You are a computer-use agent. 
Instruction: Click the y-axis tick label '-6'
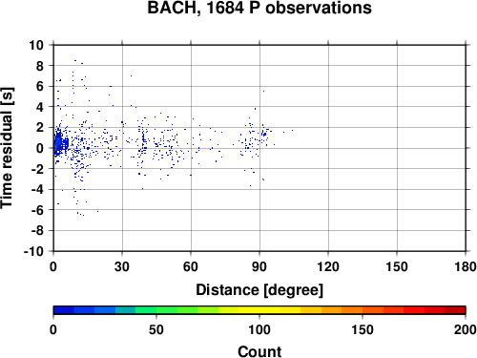tap(37, 210)
